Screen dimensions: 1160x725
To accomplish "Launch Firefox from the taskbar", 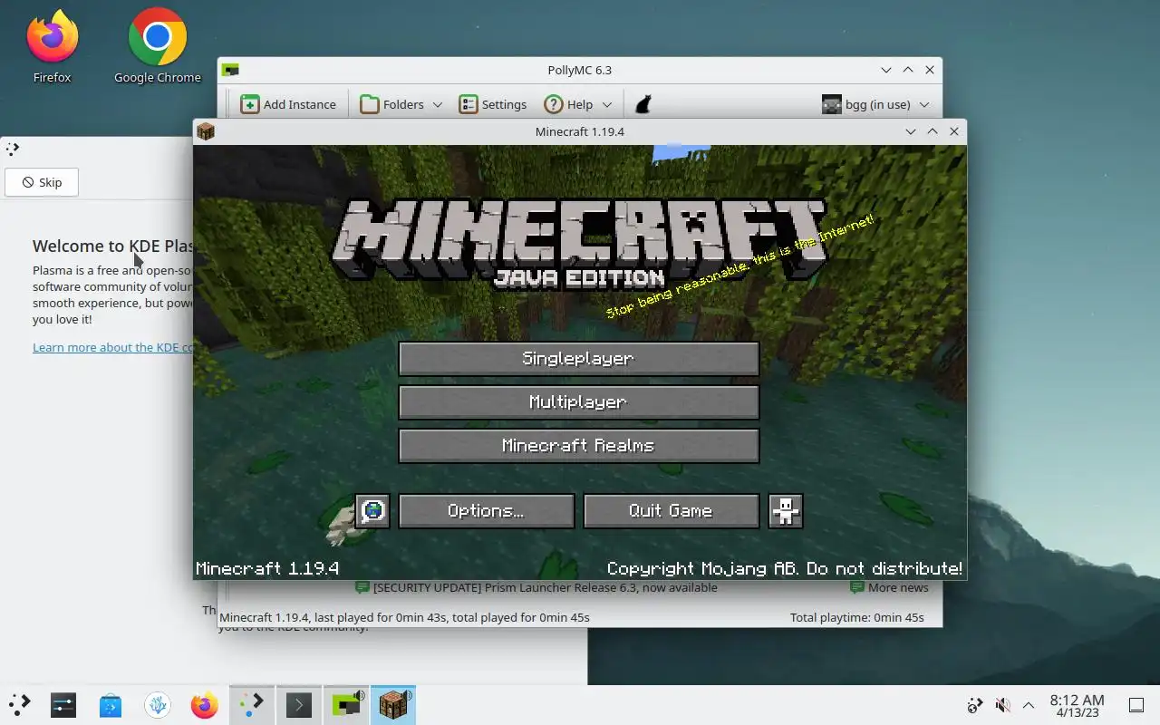I will (205, 705).
